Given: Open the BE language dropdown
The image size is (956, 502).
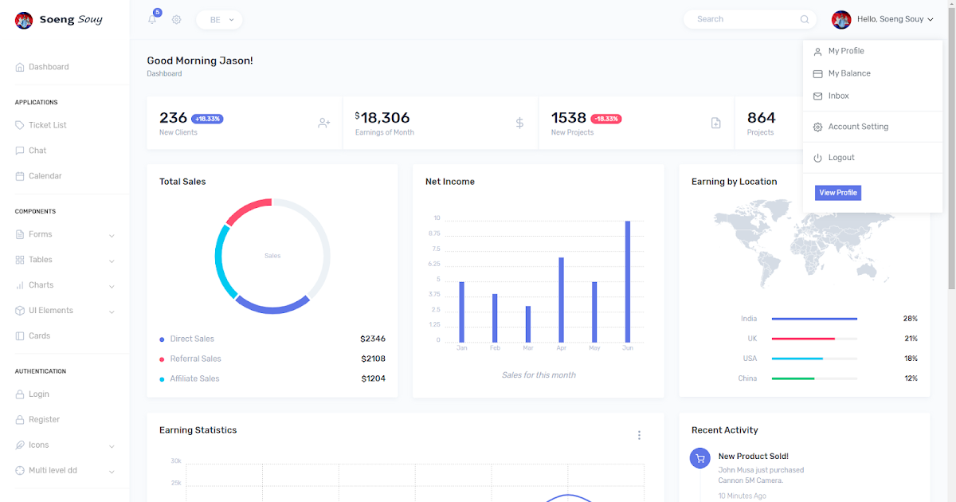Looking at the screenshot, I should [x=218, y=19].
